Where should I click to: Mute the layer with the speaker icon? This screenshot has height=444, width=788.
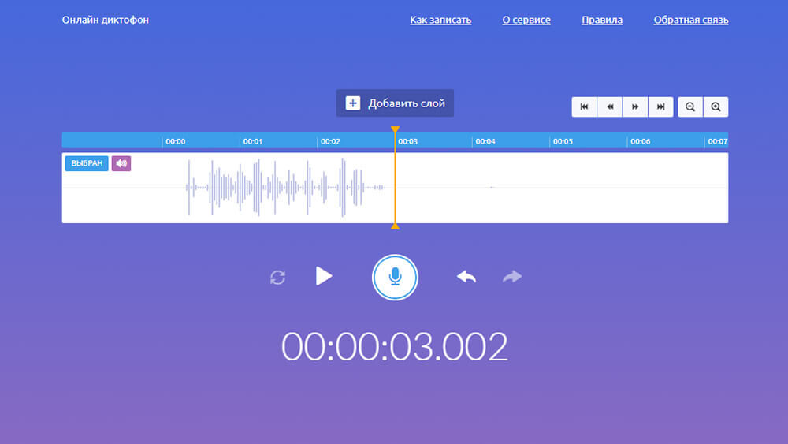coord(121,163)
